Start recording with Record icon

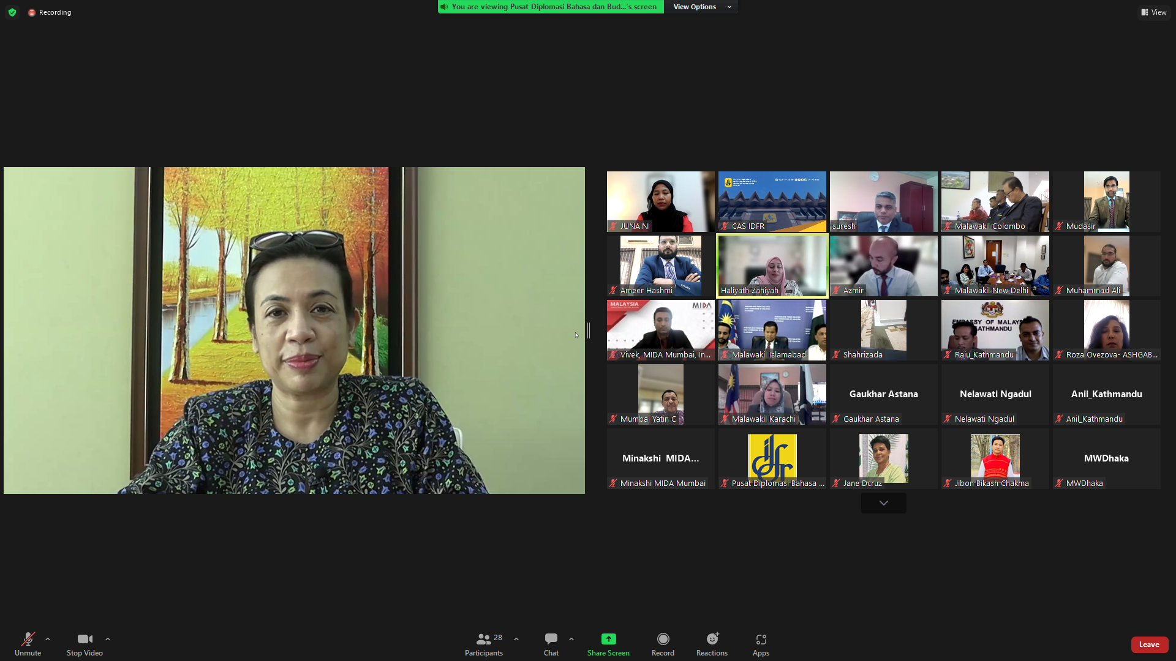[663, 639]
